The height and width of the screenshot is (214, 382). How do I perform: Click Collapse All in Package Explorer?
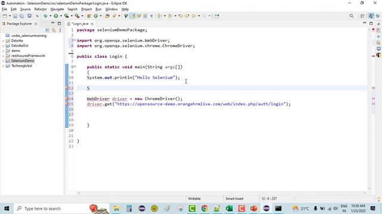pos(48,30)
